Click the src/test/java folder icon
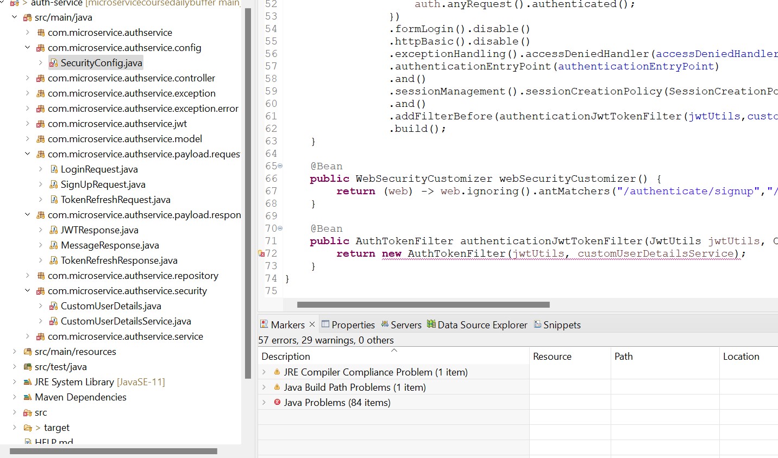 click(x=28, y=367)
